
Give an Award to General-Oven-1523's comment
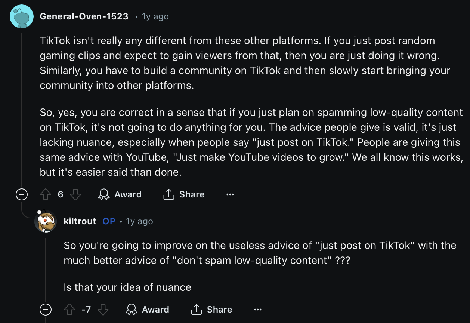[120, 194]
